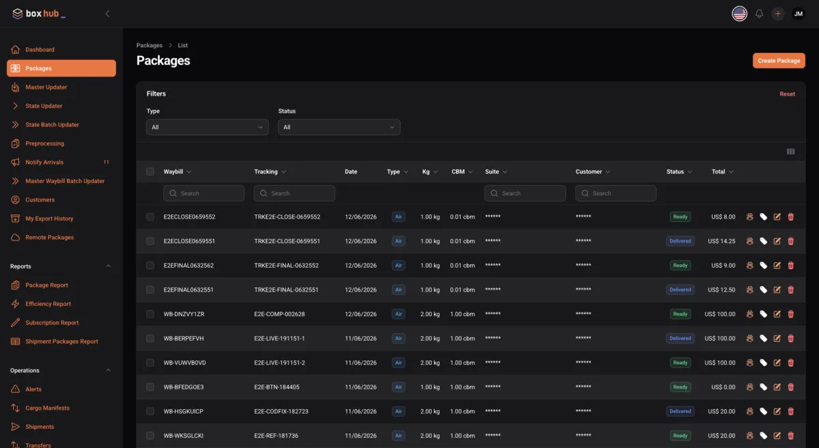Click the tag icon for row E2ECLOSE0659552
This screenshot has height=448, width=819.
pos(764,217)
